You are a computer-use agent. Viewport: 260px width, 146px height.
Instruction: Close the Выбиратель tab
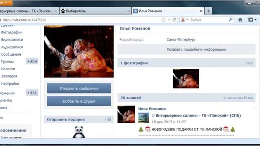click(x=128, y=11)
